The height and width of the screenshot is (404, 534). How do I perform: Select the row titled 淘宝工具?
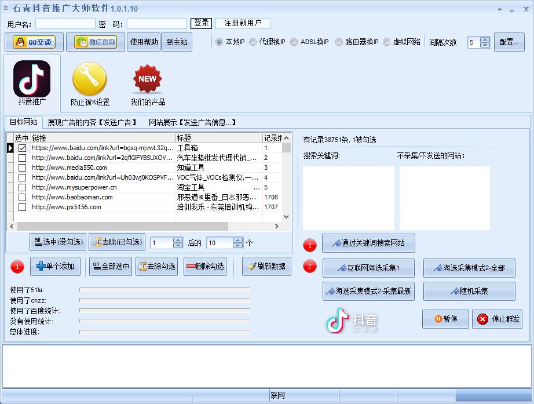tap(148, 188)
